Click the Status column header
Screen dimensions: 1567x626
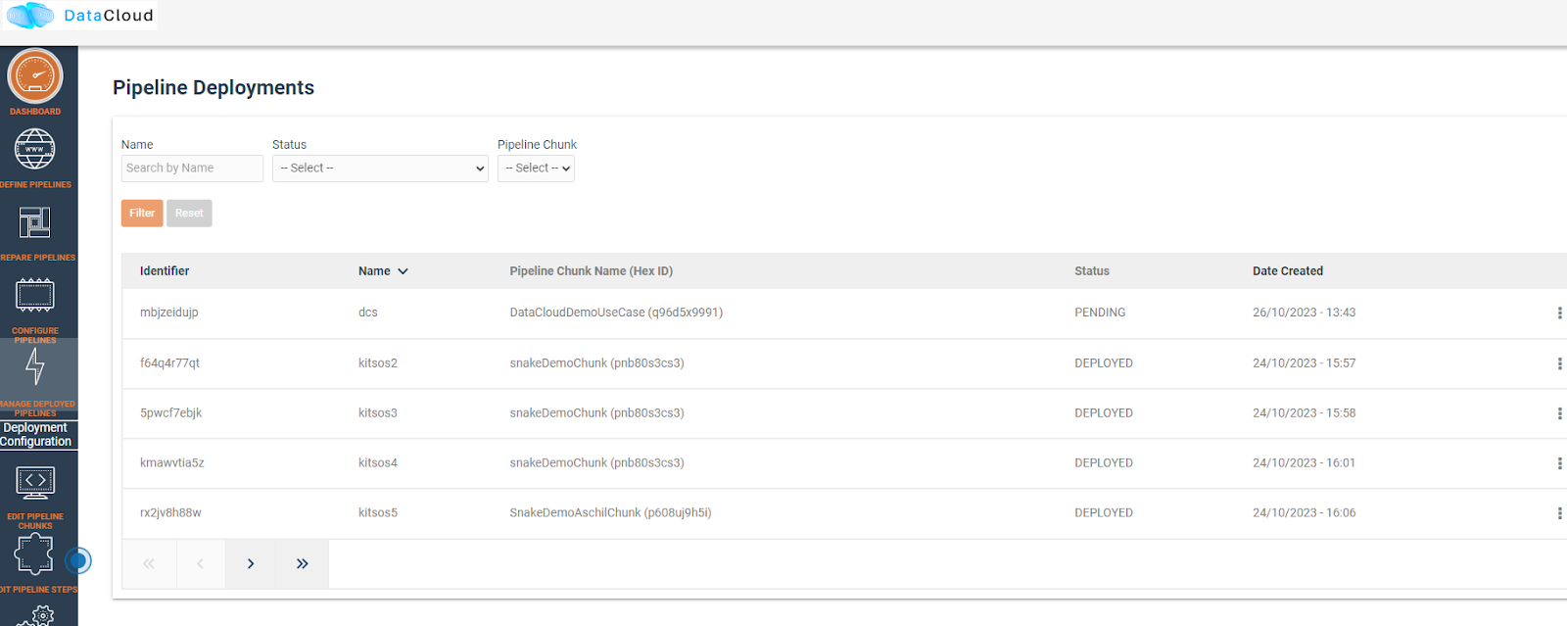[1092, 271]
